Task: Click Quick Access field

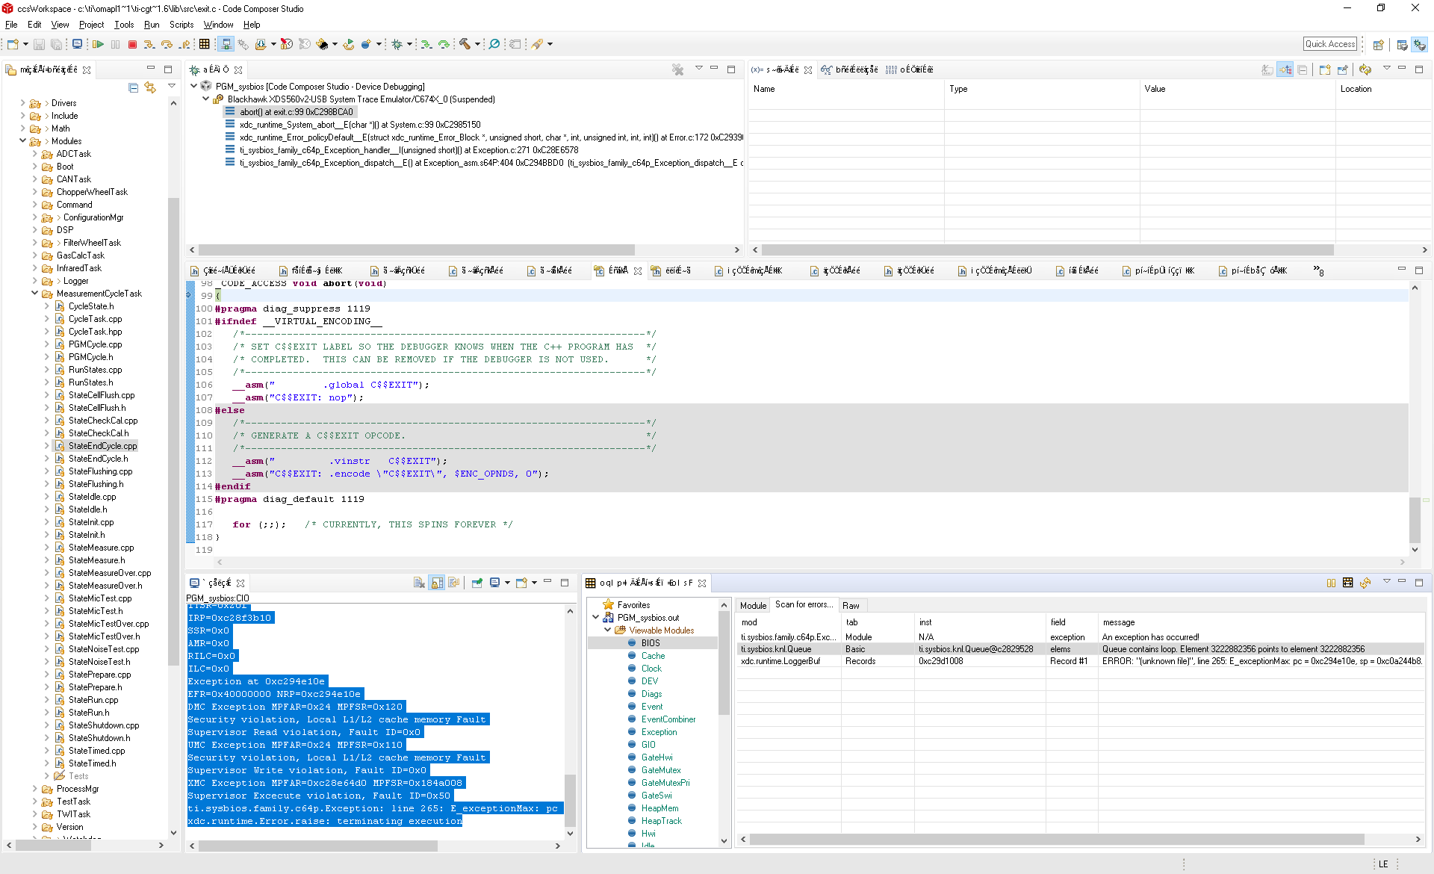Action: click(1329, 44)
